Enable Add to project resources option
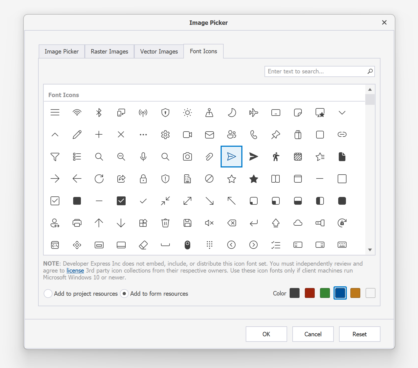The height and width of the screenshot is (368, 418). click(x=48, y=294)
